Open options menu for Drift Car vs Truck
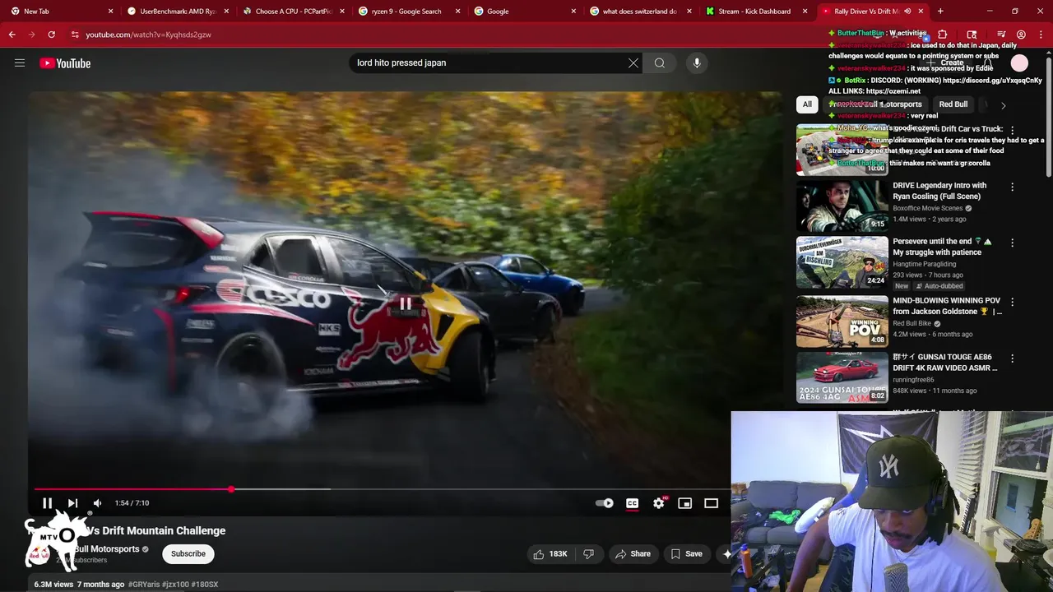The width and height of the screenshot is (1053, 592). [1012, 130]
